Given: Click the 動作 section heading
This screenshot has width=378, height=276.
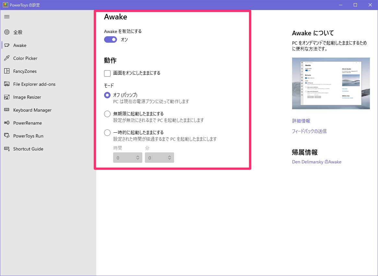Looking at the screenshot, I should click(x=111, y=61).
